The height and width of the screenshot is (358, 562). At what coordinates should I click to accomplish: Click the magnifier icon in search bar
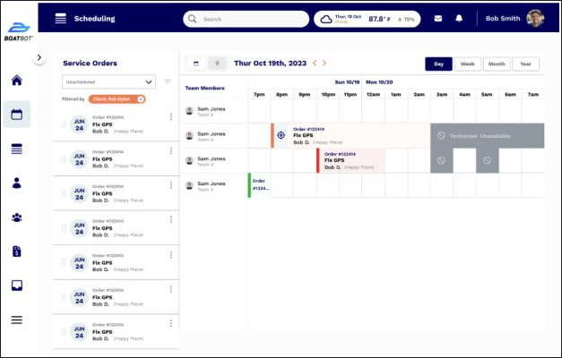(192, 19)
